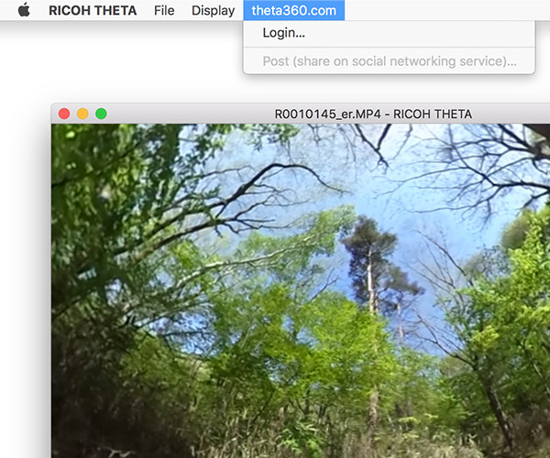
Task: Collapse the theta360.com menu
Action: (293, 11)
